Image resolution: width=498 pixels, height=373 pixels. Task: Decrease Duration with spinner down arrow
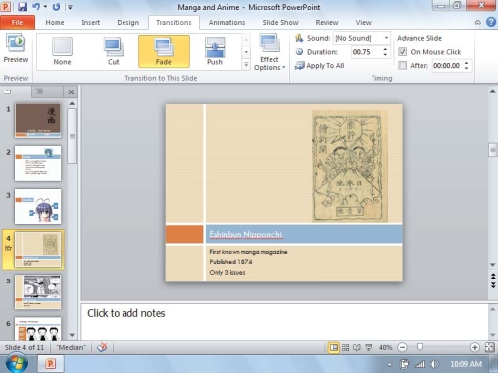point(385,55)
